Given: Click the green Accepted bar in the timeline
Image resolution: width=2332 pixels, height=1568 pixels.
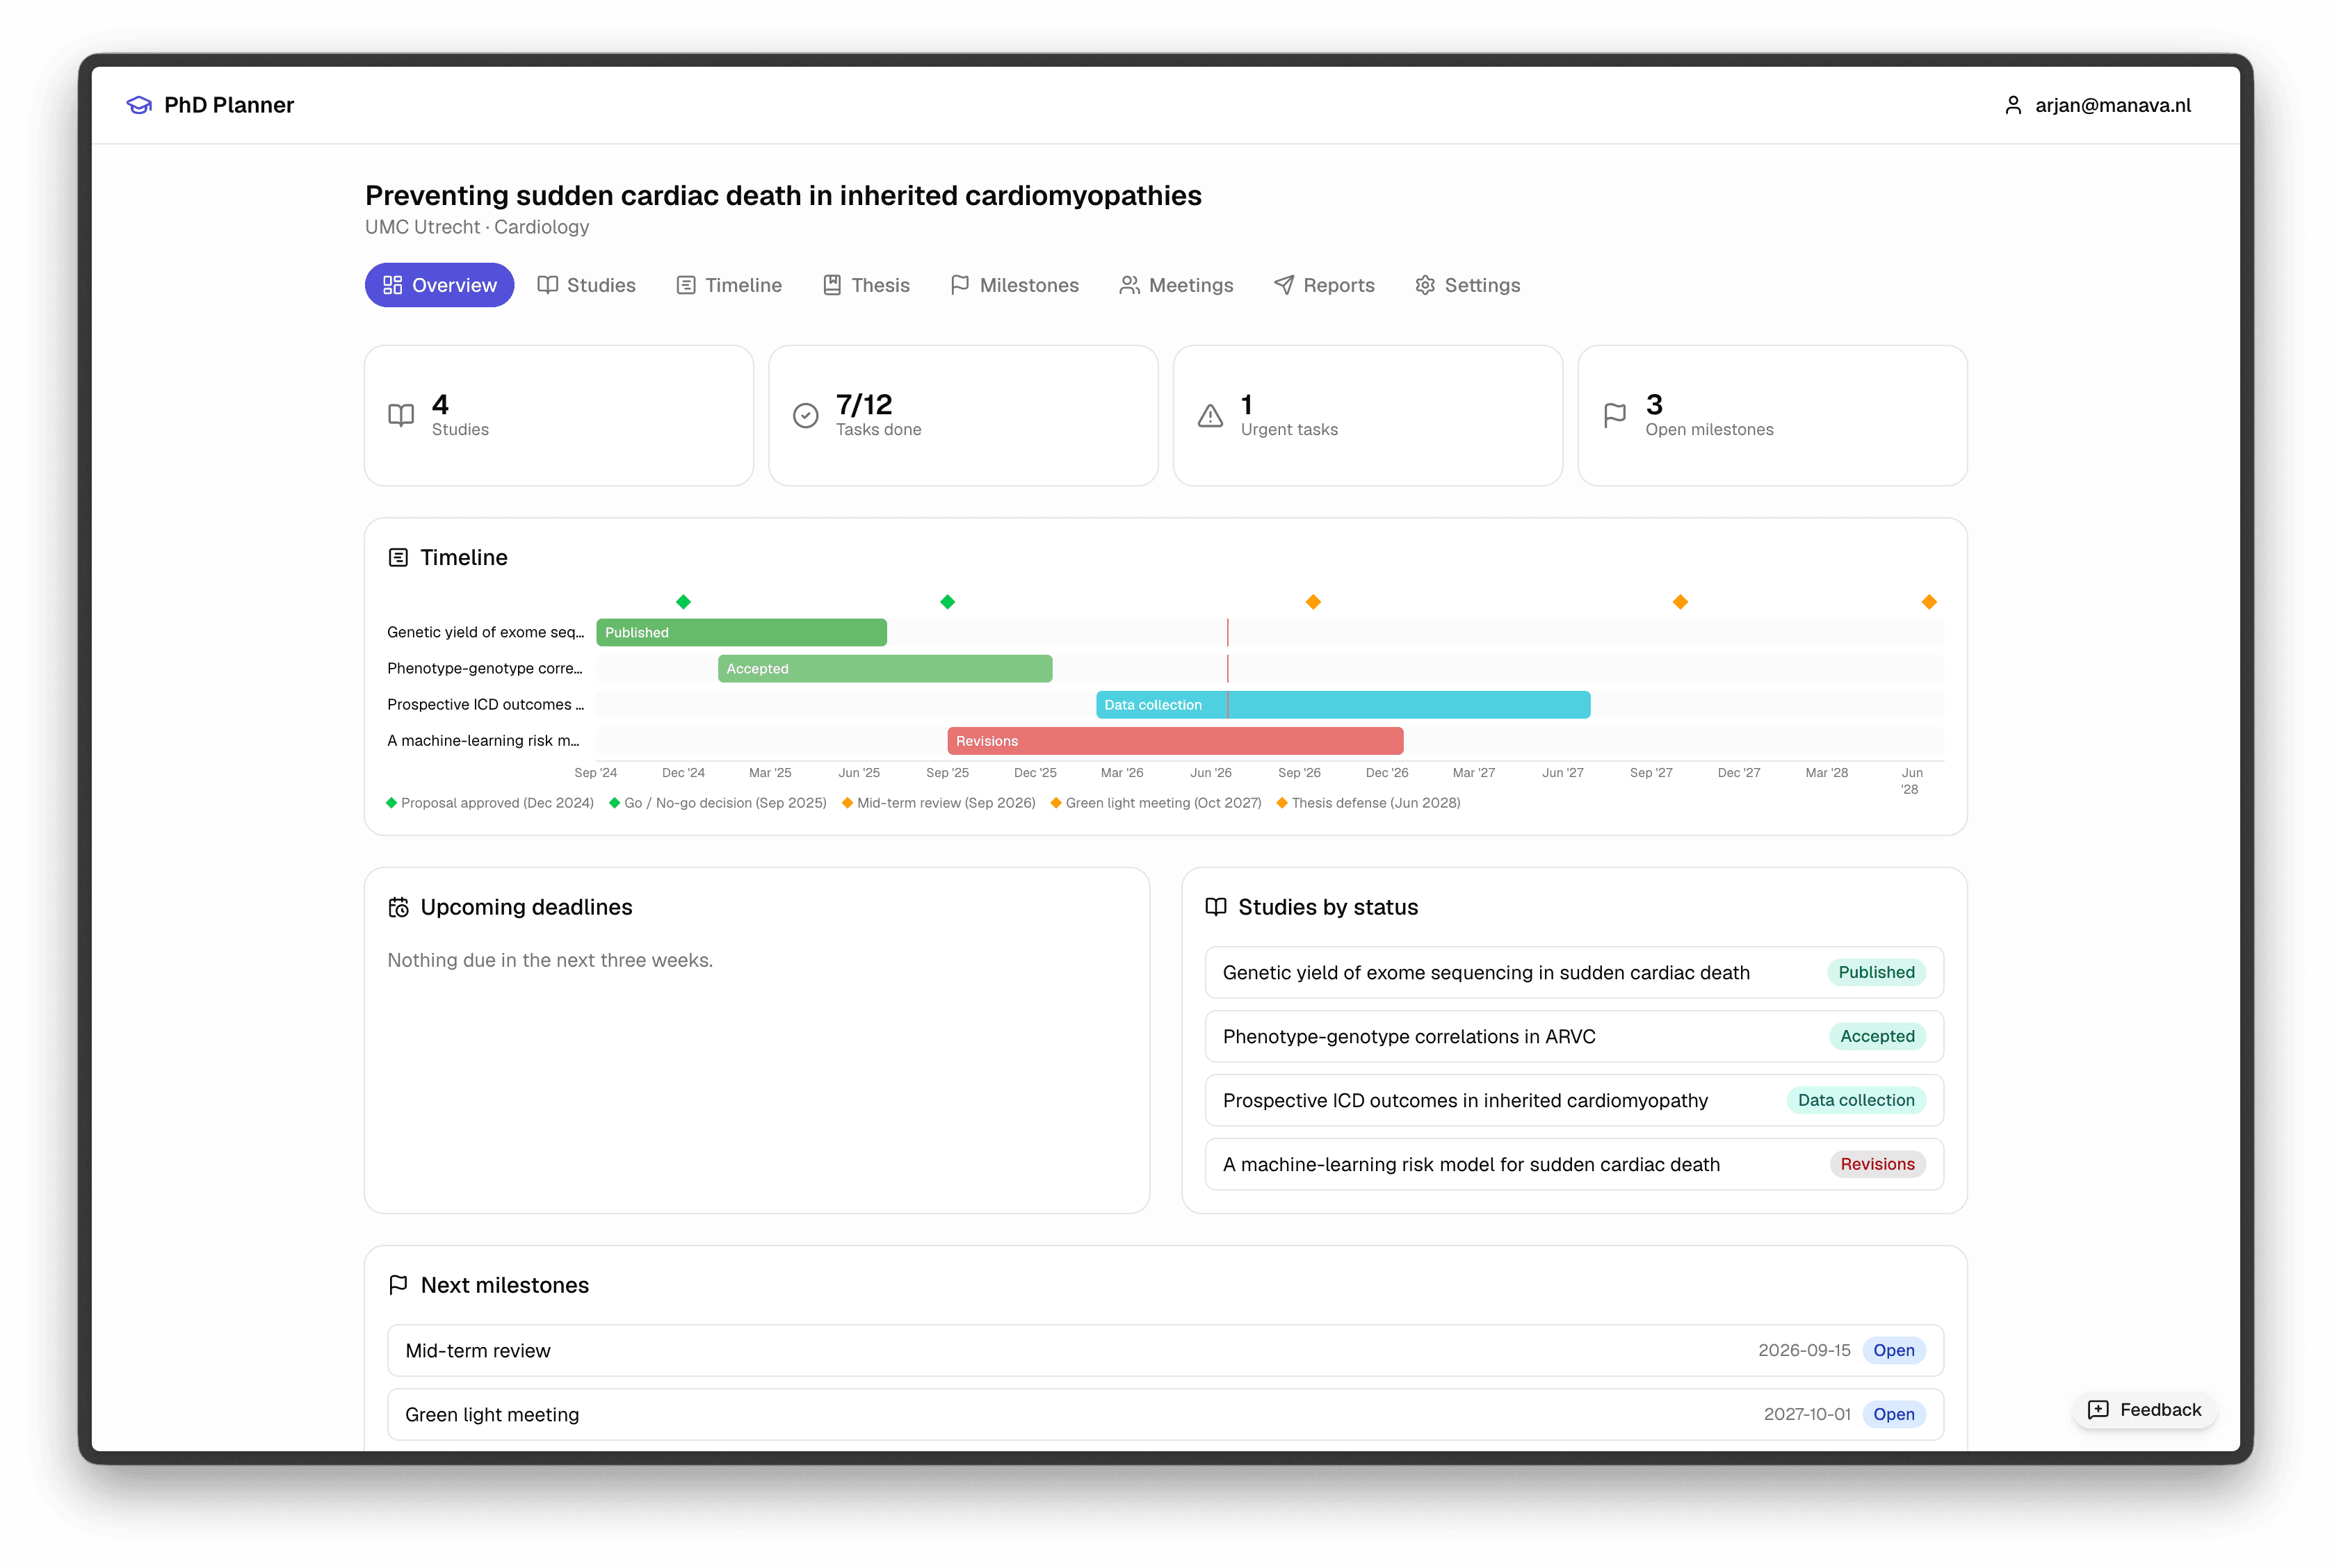Looking at the screenshot, I should [x=885, y=669].
